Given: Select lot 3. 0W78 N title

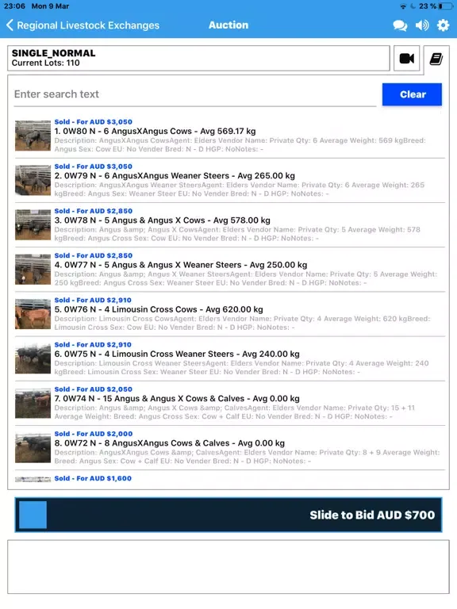Looking at the screenshot, I should tap(162, 220).
